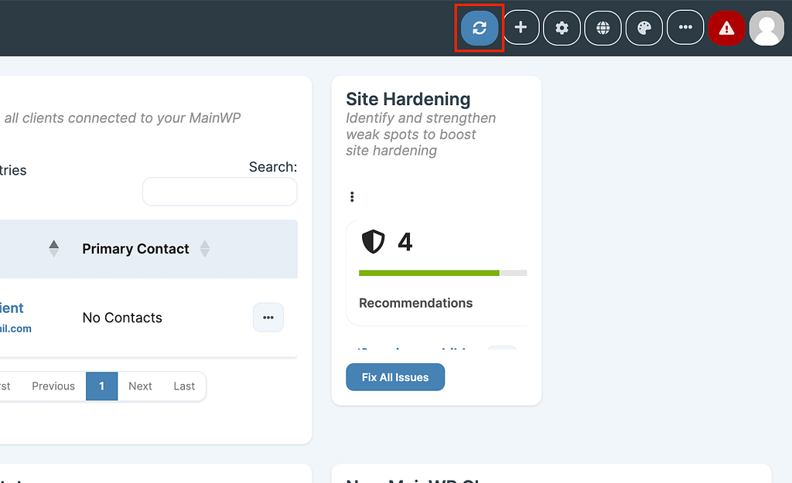Open actions menu for the No Contacts row

tap(268, 318)
